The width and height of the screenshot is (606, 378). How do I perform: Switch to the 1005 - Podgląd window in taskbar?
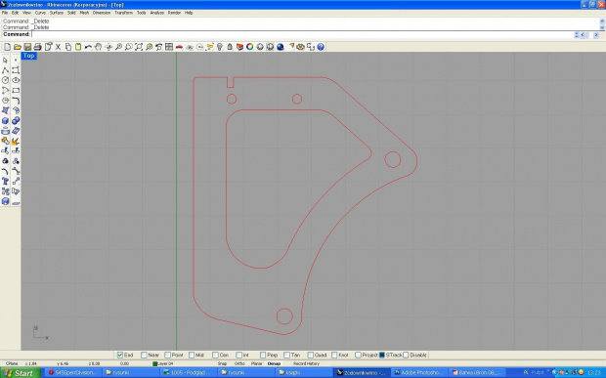(189, 373)
